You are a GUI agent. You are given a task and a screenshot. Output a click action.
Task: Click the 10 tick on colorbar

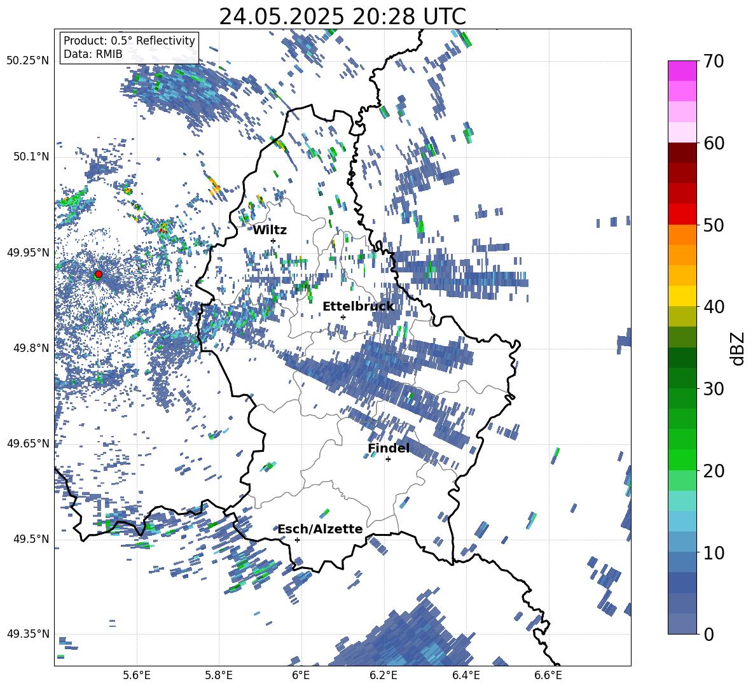click(714, 552)
